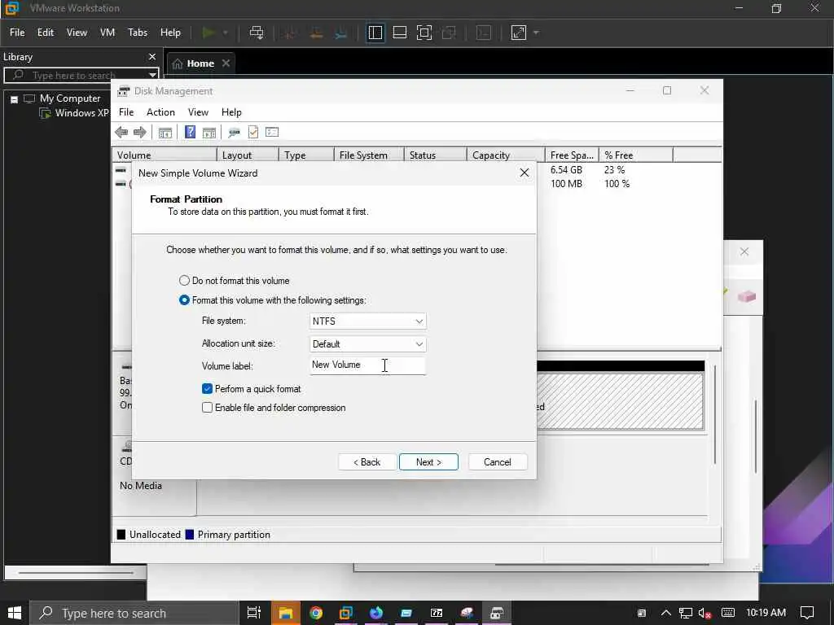Click the muted volume tray icon
Screen dimensions: 834x625
(705, 613)
